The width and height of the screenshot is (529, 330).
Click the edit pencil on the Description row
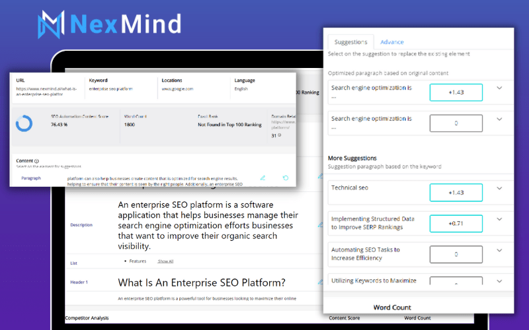320,224
